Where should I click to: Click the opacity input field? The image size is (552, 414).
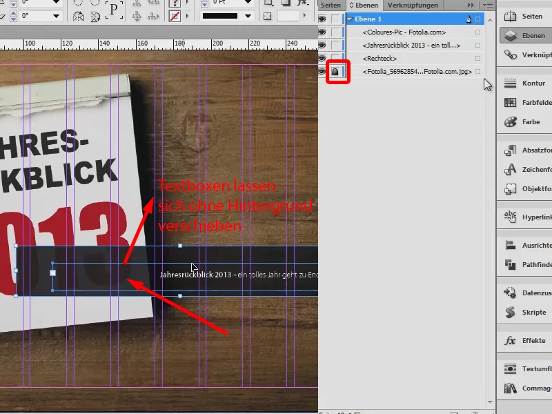tap(288, 16)
